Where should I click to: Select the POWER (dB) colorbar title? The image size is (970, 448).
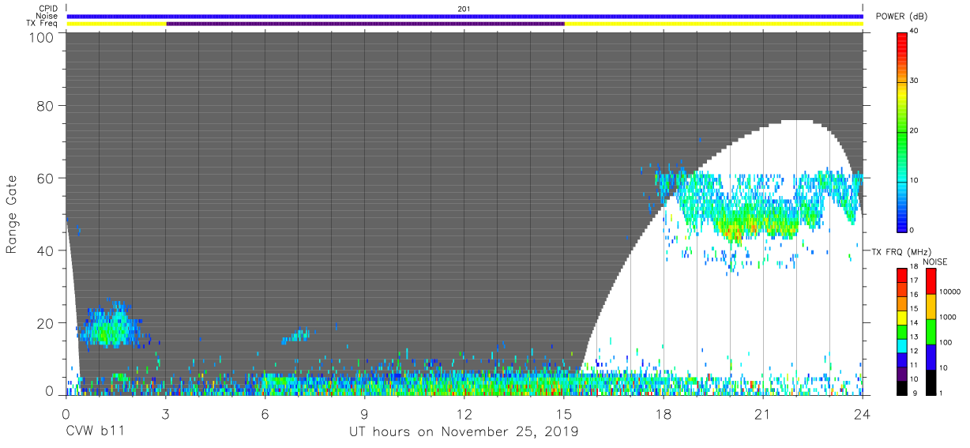click(903, 17)
